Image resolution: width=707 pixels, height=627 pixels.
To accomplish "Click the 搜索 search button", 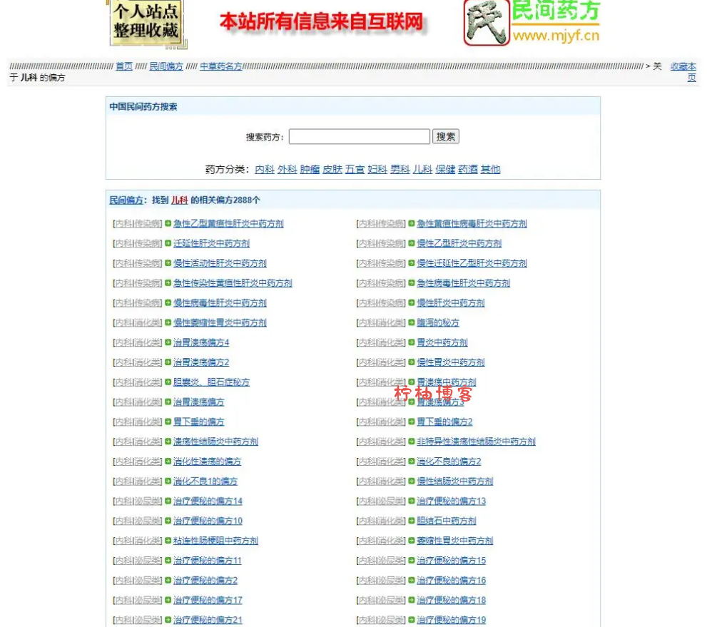I will [446, 136].
